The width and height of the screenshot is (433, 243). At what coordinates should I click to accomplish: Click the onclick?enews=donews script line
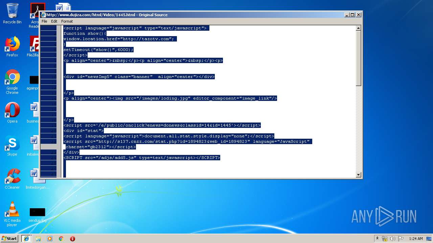162,125
